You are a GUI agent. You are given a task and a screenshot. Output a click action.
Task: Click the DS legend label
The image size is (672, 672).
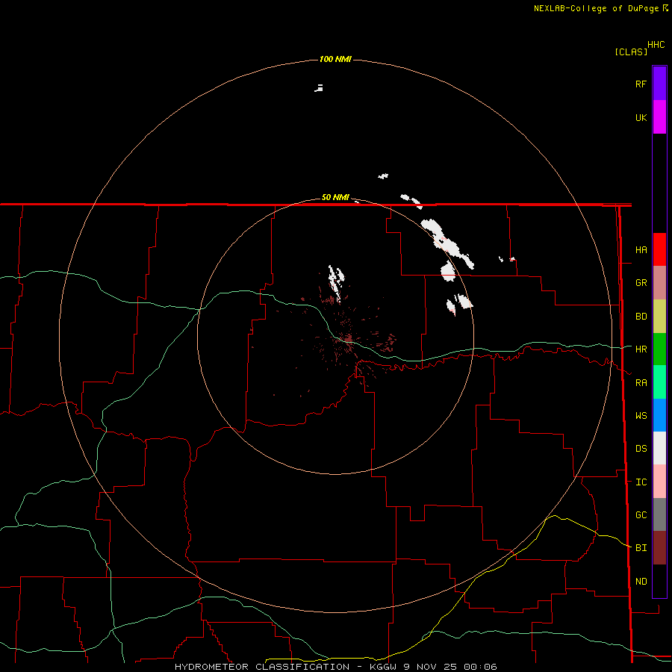[641, 449]
